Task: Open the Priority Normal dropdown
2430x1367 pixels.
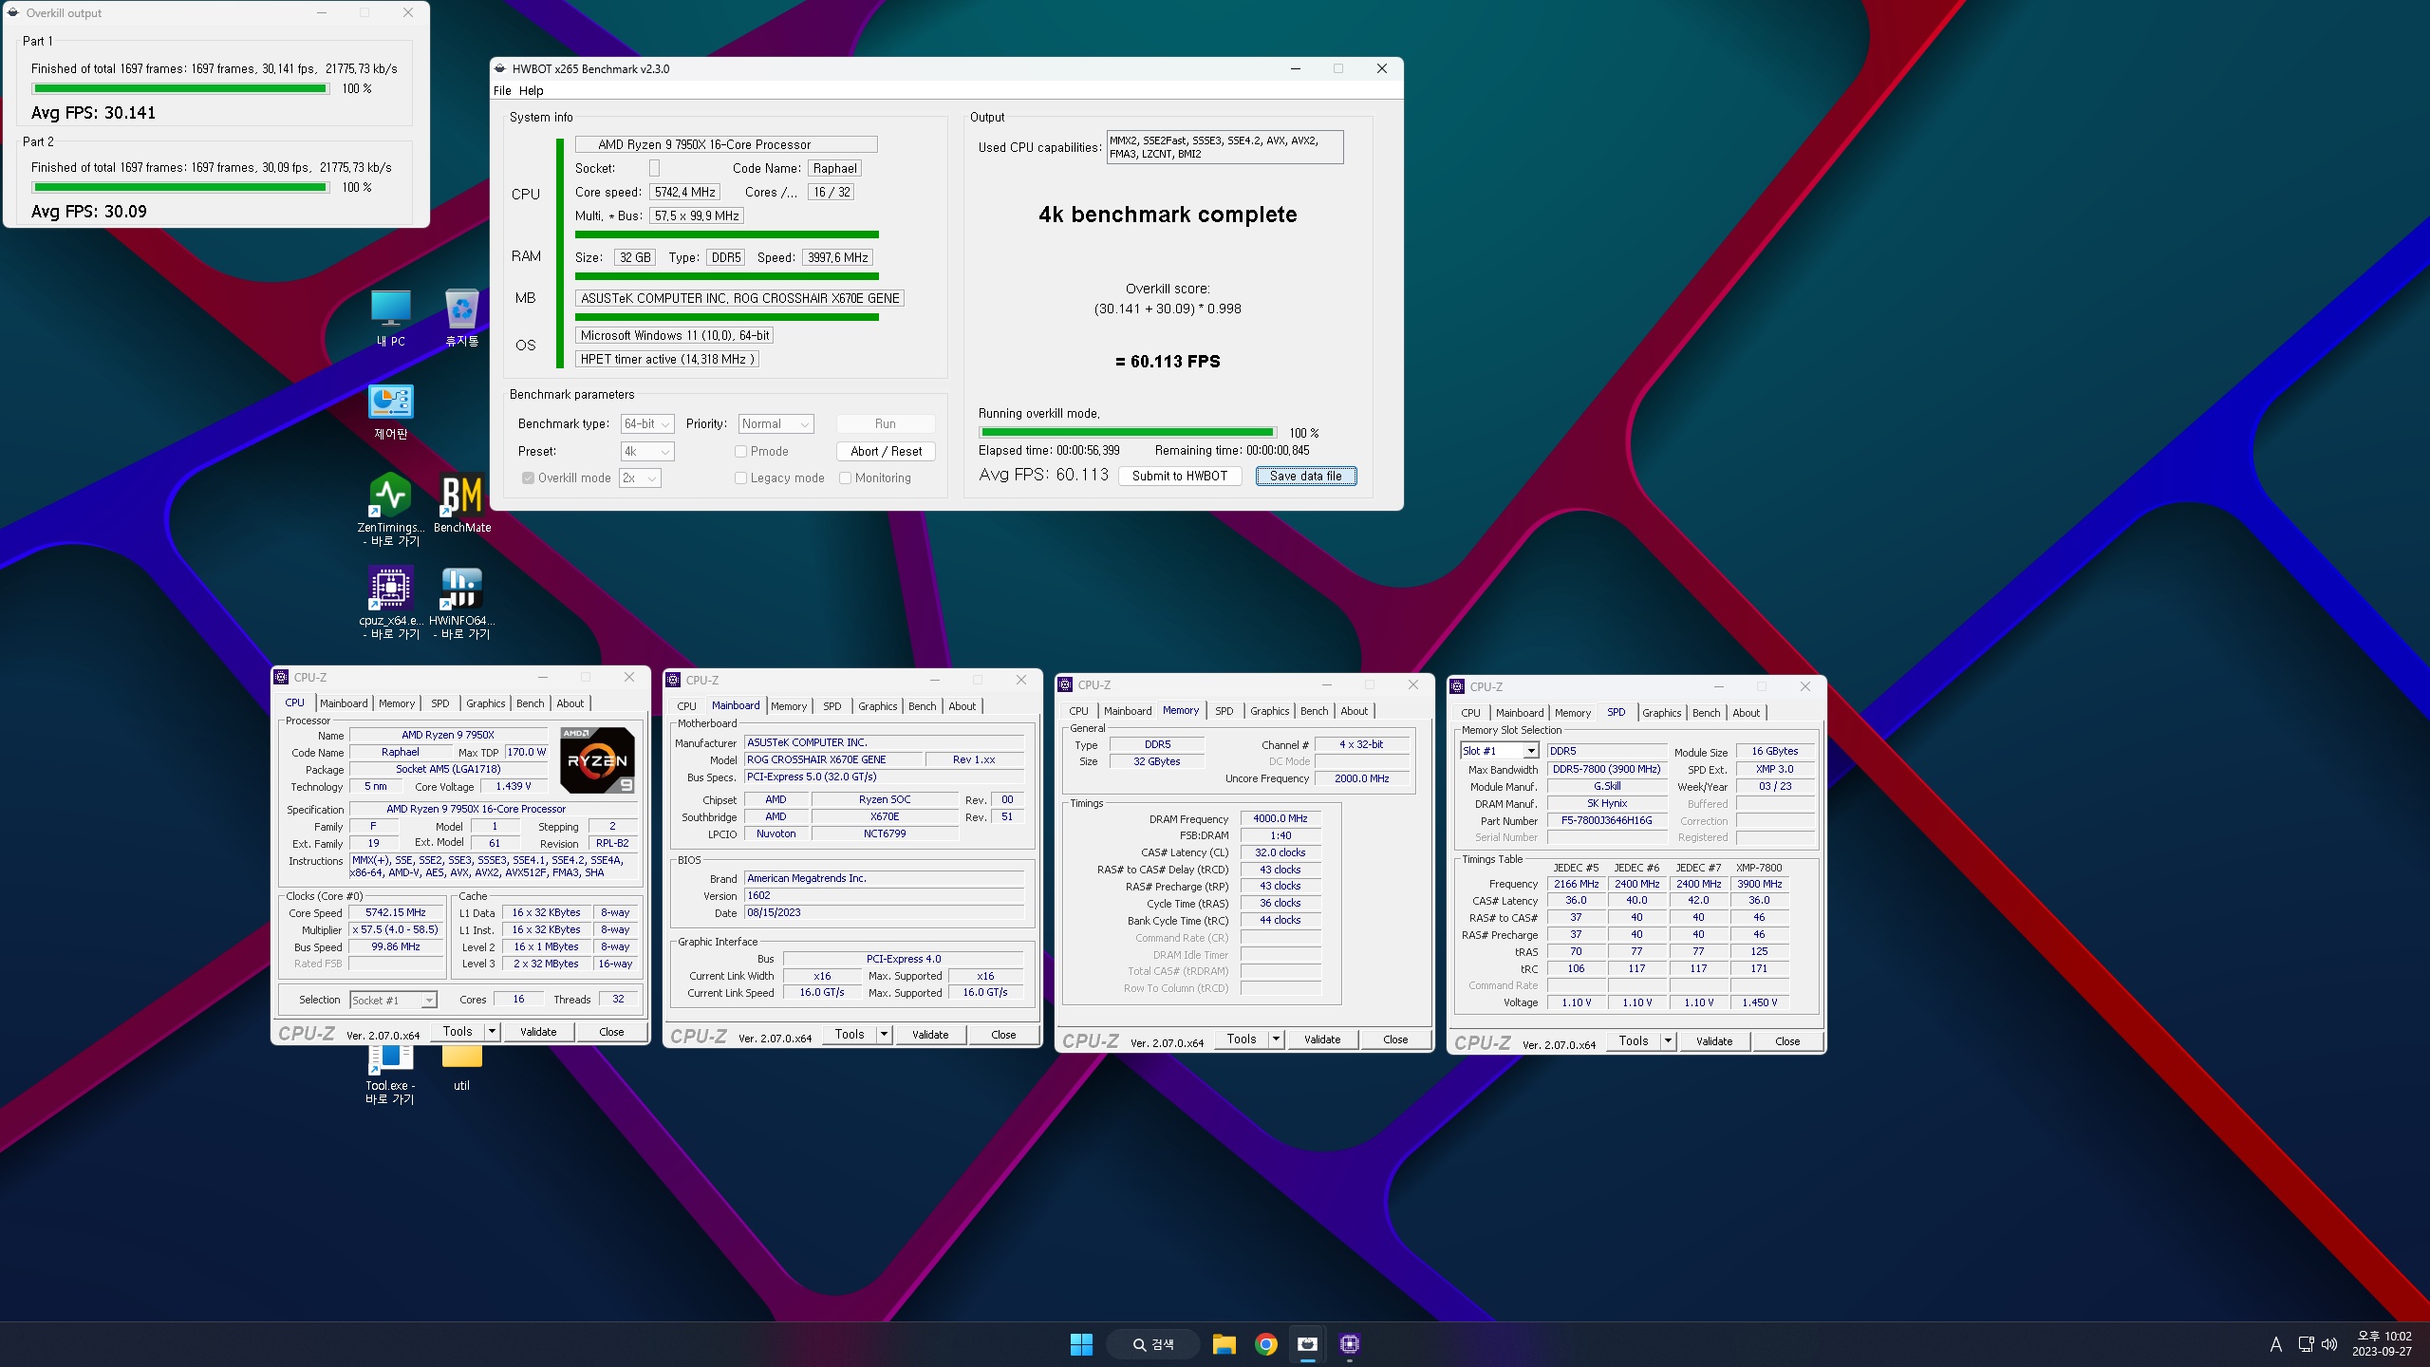Action: pyautogui.click(x=776, y=424)
